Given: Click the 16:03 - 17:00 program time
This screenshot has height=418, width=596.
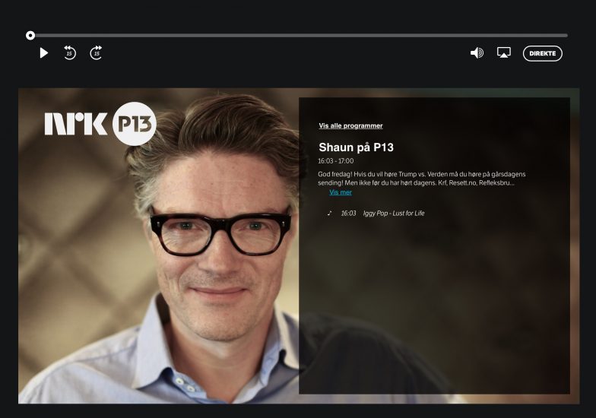Looking at the screenshot, I should click(x=335, y=161).
